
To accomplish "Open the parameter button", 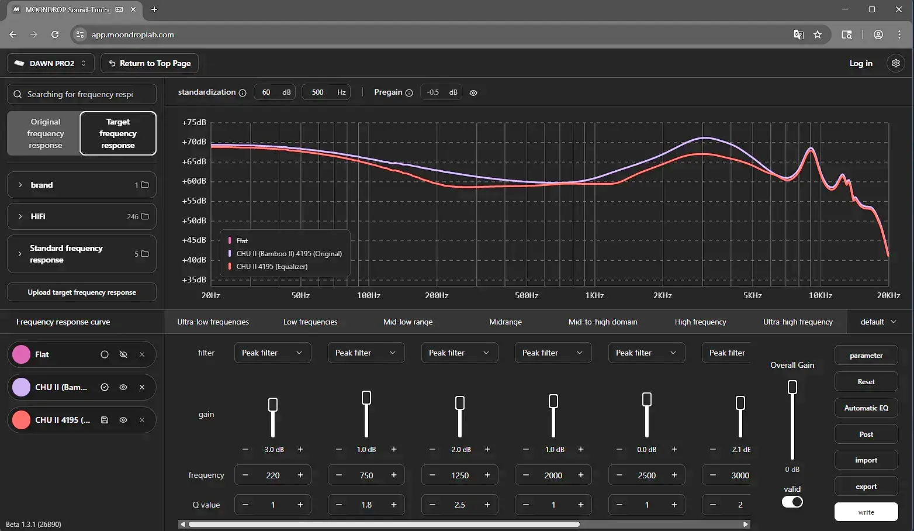I will 866,355.
